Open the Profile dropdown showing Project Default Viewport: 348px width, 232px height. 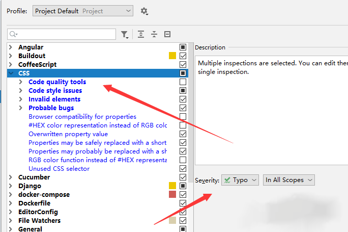point(83,11)
